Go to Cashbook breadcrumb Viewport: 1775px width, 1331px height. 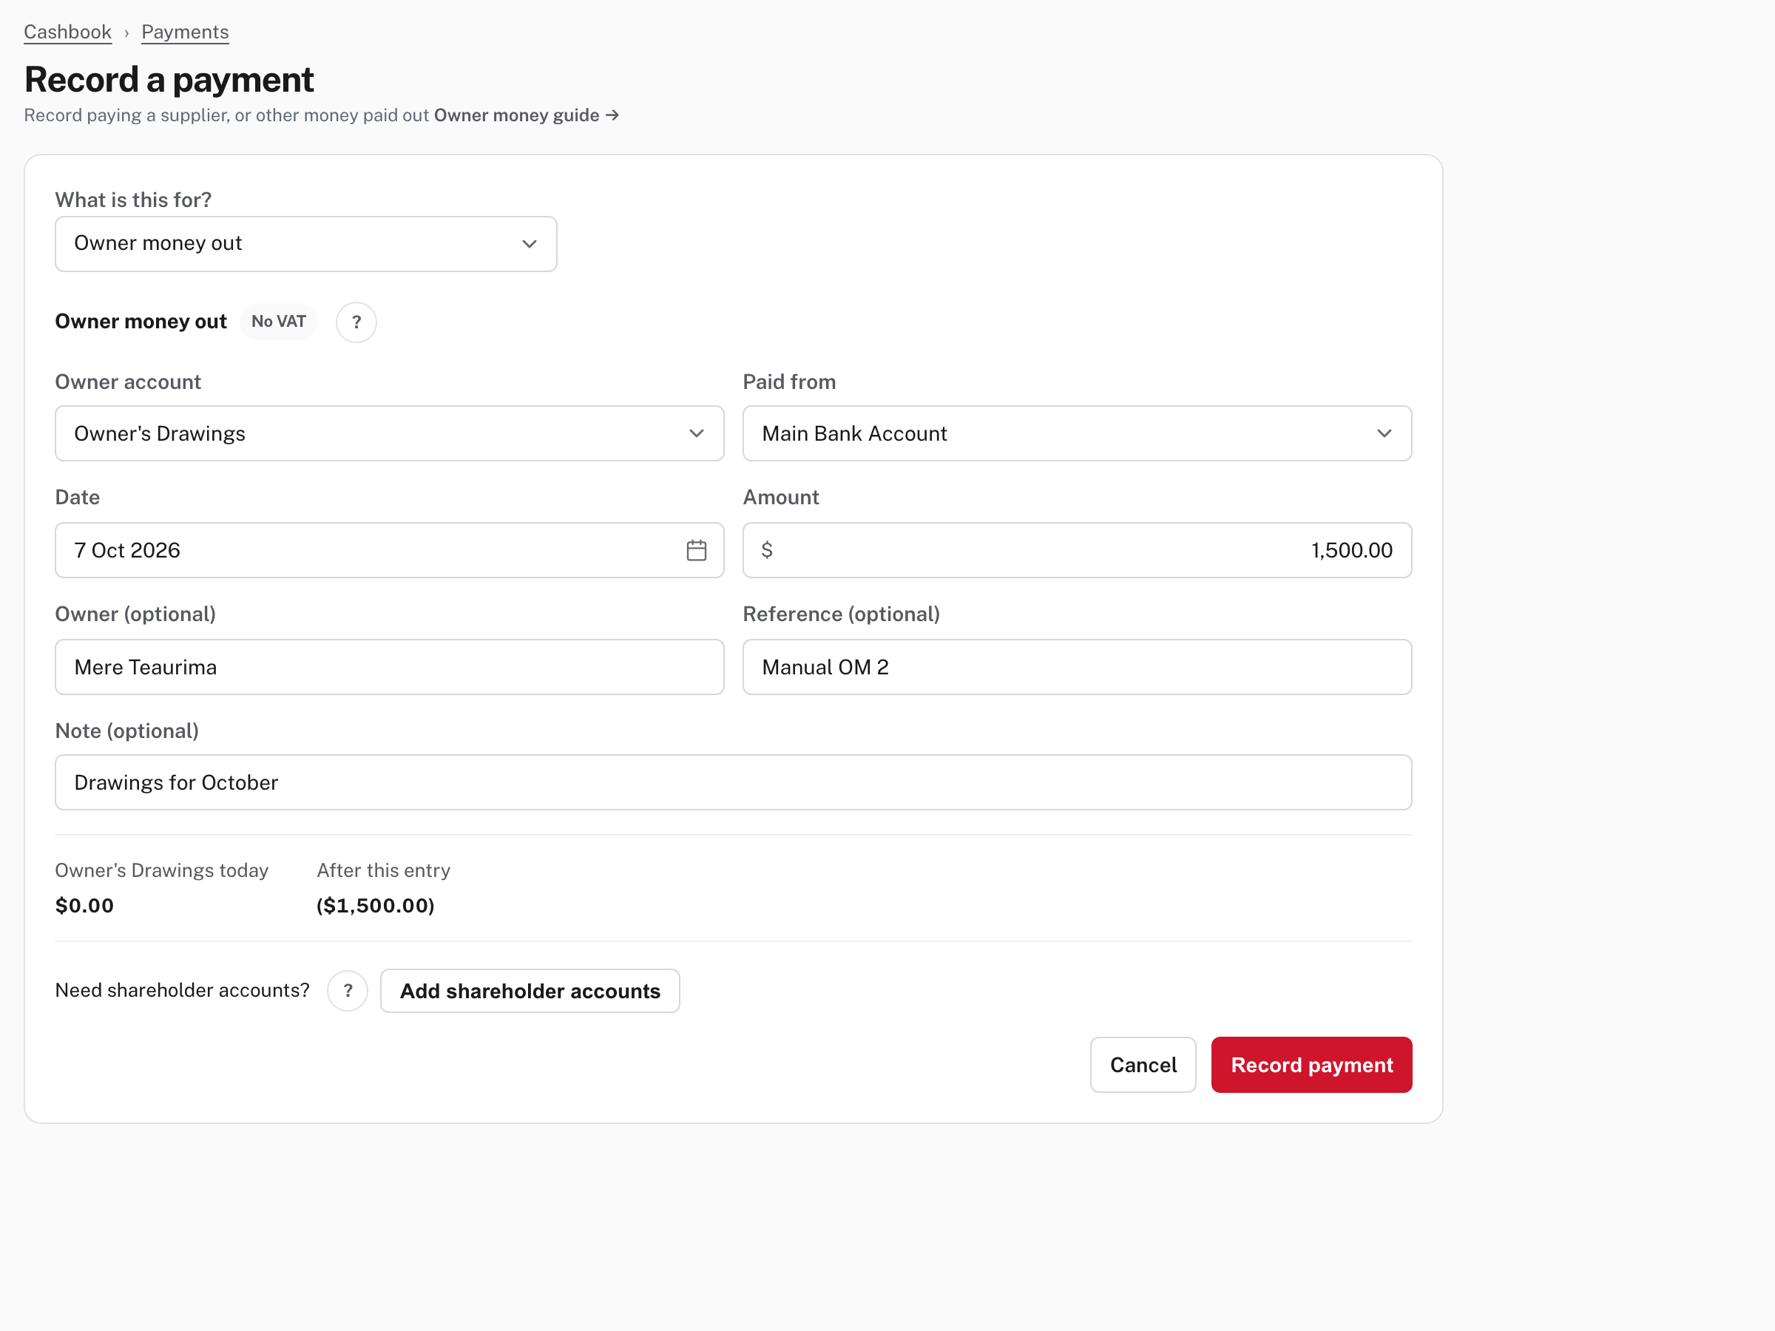pos(67,32)
